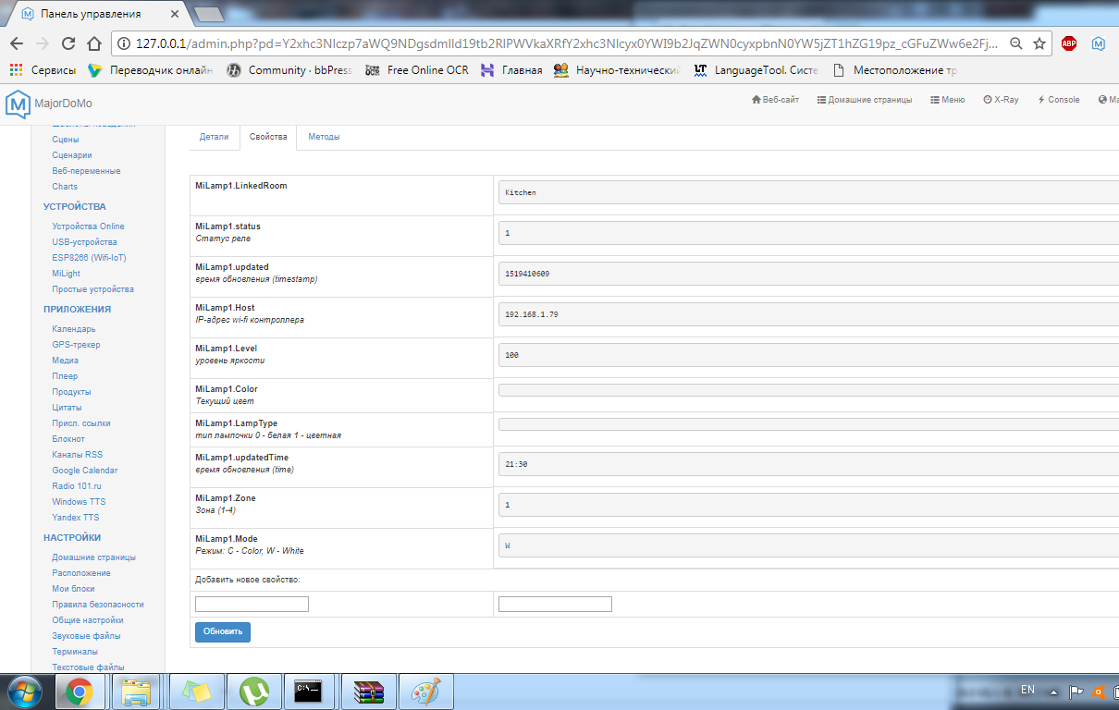Open Сценарии in sidebar
1119x710 pixels.
tap(72, 155)
